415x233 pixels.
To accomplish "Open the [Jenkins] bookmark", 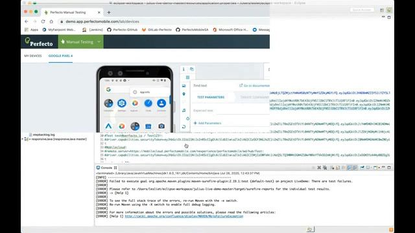I will (x=93, y=30).
